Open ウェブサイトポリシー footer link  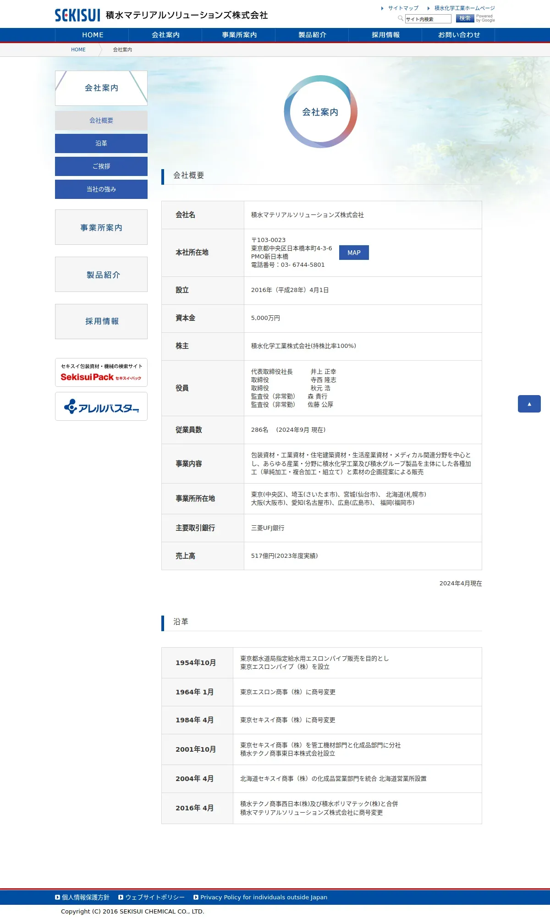click(x=155, y=897)
